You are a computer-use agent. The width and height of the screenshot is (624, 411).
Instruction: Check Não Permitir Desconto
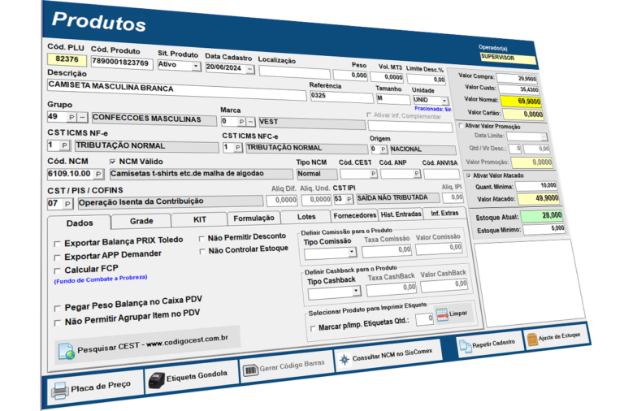click(201, 239)
